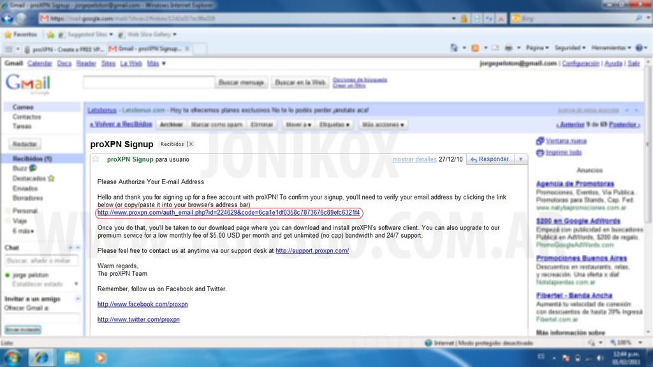Click the Read Mail envelope icon
653x367 pixels.
495,48
